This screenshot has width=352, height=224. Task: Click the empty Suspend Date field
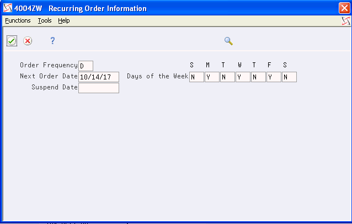99,88
